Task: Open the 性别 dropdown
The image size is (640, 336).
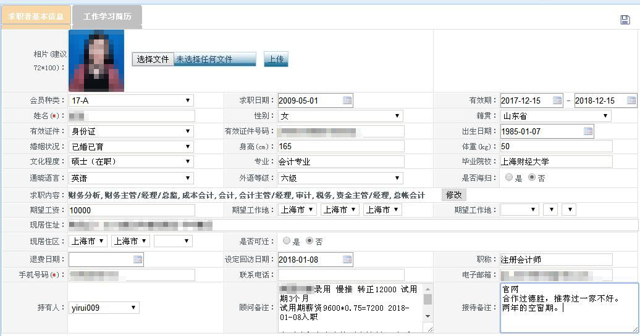Action: (340, 116)
